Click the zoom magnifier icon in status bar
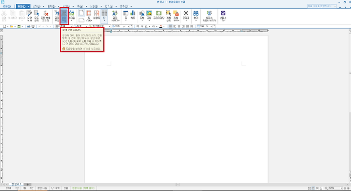 [x=326, y=188]
